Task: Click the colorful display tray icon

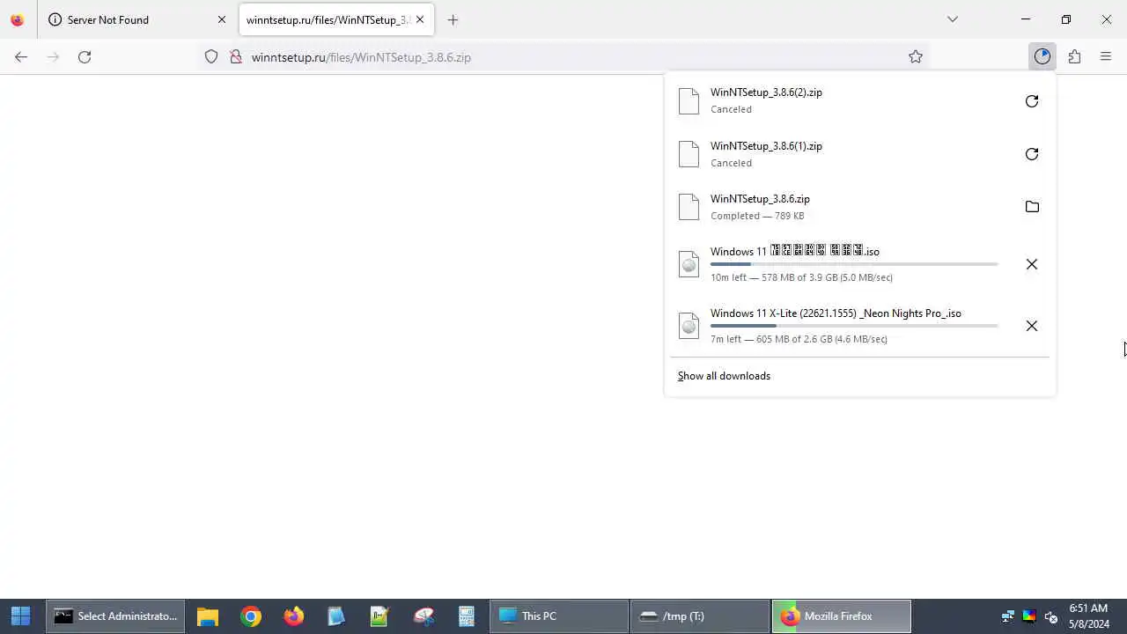Action: (1029, 616)
